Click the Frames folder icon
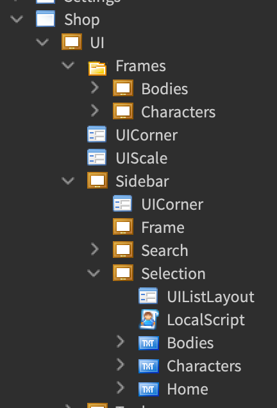The width and height of the screenshot is (277, 408). tap(97, 68)
